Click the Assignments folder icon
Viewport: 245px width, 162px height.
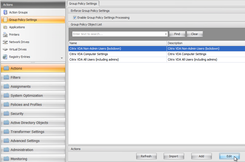pos(6,86)
